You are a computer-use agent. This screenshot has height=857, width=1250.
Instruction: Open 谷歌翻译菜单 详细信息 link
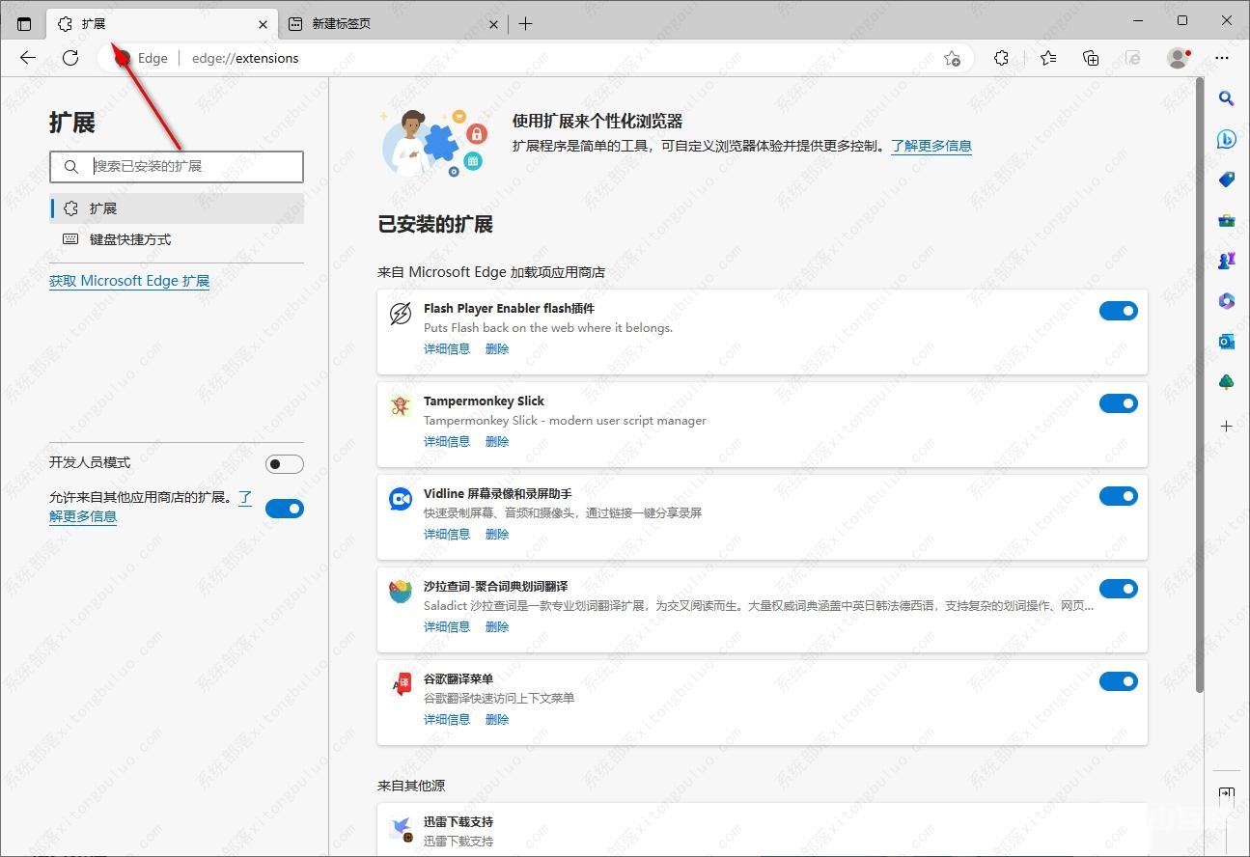tap(447, 720)
